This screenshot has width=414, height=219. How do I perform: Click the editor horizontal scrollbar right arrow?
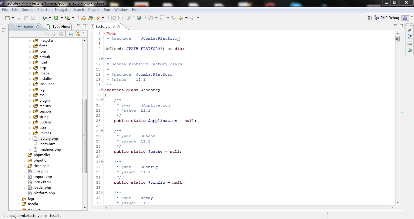pos(392,208)
